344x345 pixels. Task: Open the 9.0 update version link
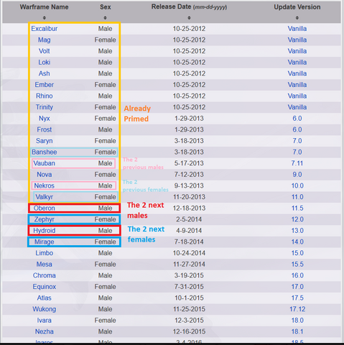point(297,175)
